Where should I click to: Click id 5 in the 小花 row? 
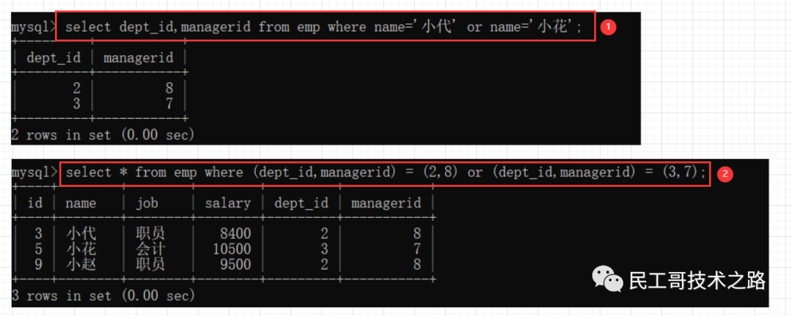(x=38, y=249)
